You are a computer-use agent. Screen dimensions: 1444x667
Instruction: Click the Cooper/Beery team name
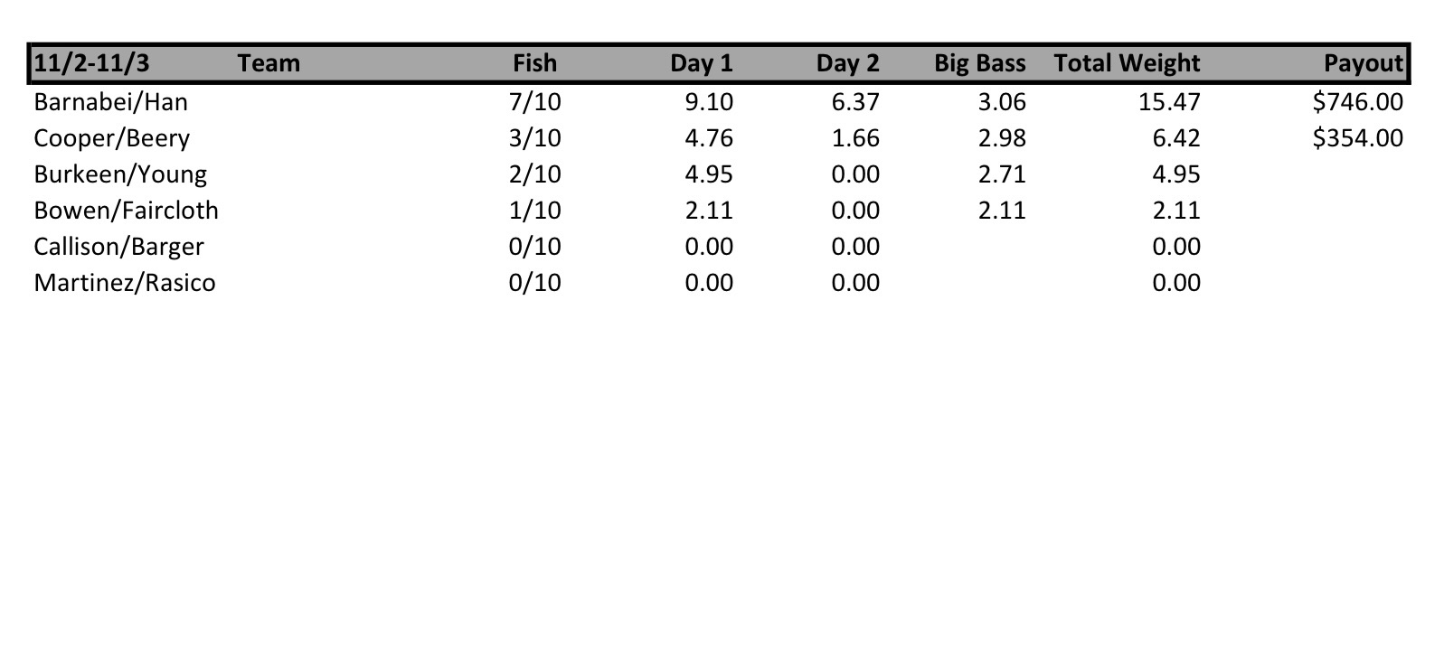coord(111,138)
